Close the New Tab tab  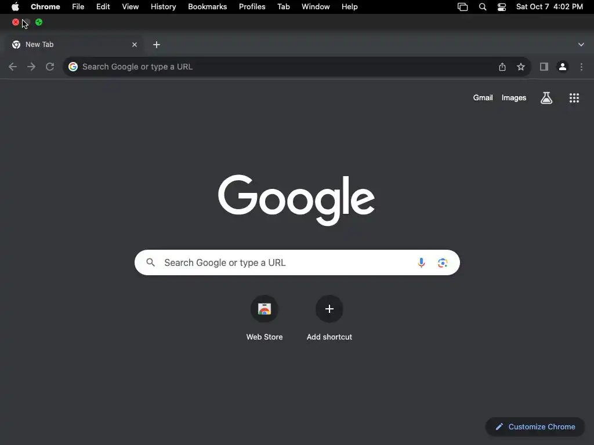[x=135, y=45]
